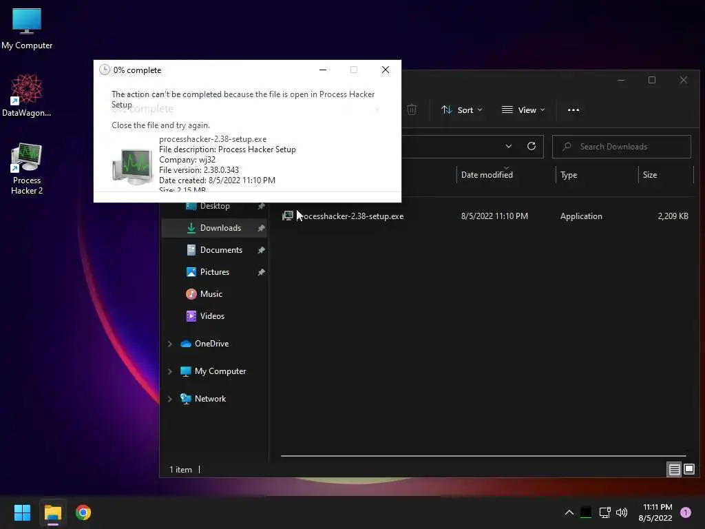The height and width of the screenshot is (529, 705).
Task: Switch to large thumbnails view button
Action: point(688,470)
